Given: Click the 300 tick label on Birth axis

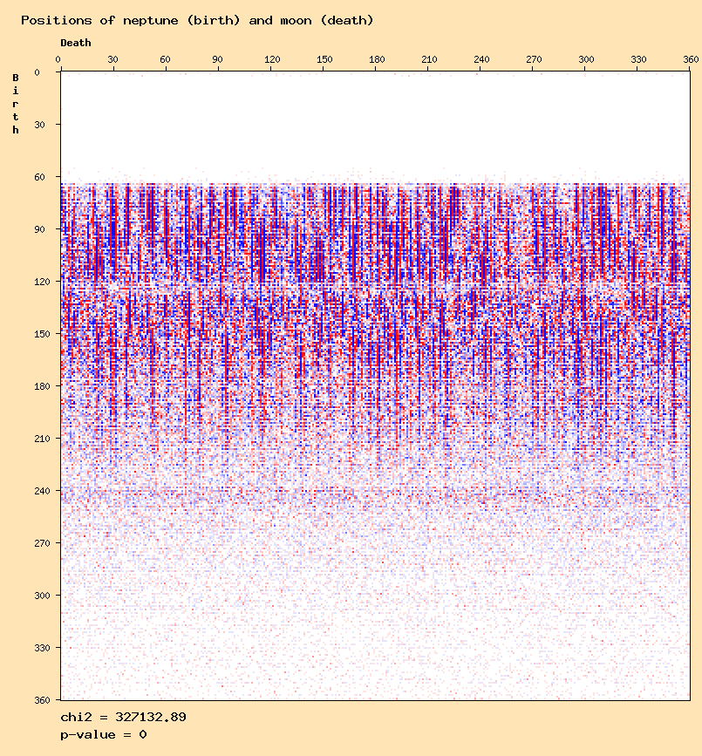Looking at the screenshot, I should click(37, 596).
